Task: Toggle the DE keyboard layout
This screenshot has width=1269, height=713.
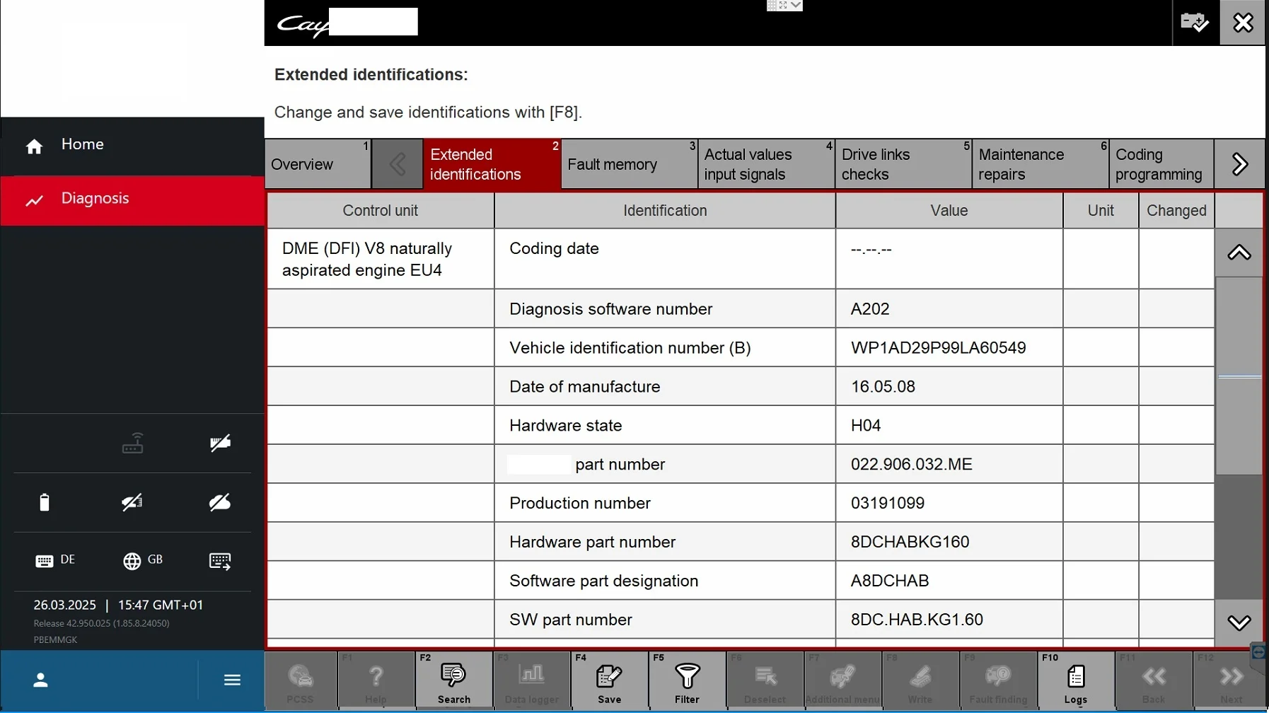Action: [55, 560]
